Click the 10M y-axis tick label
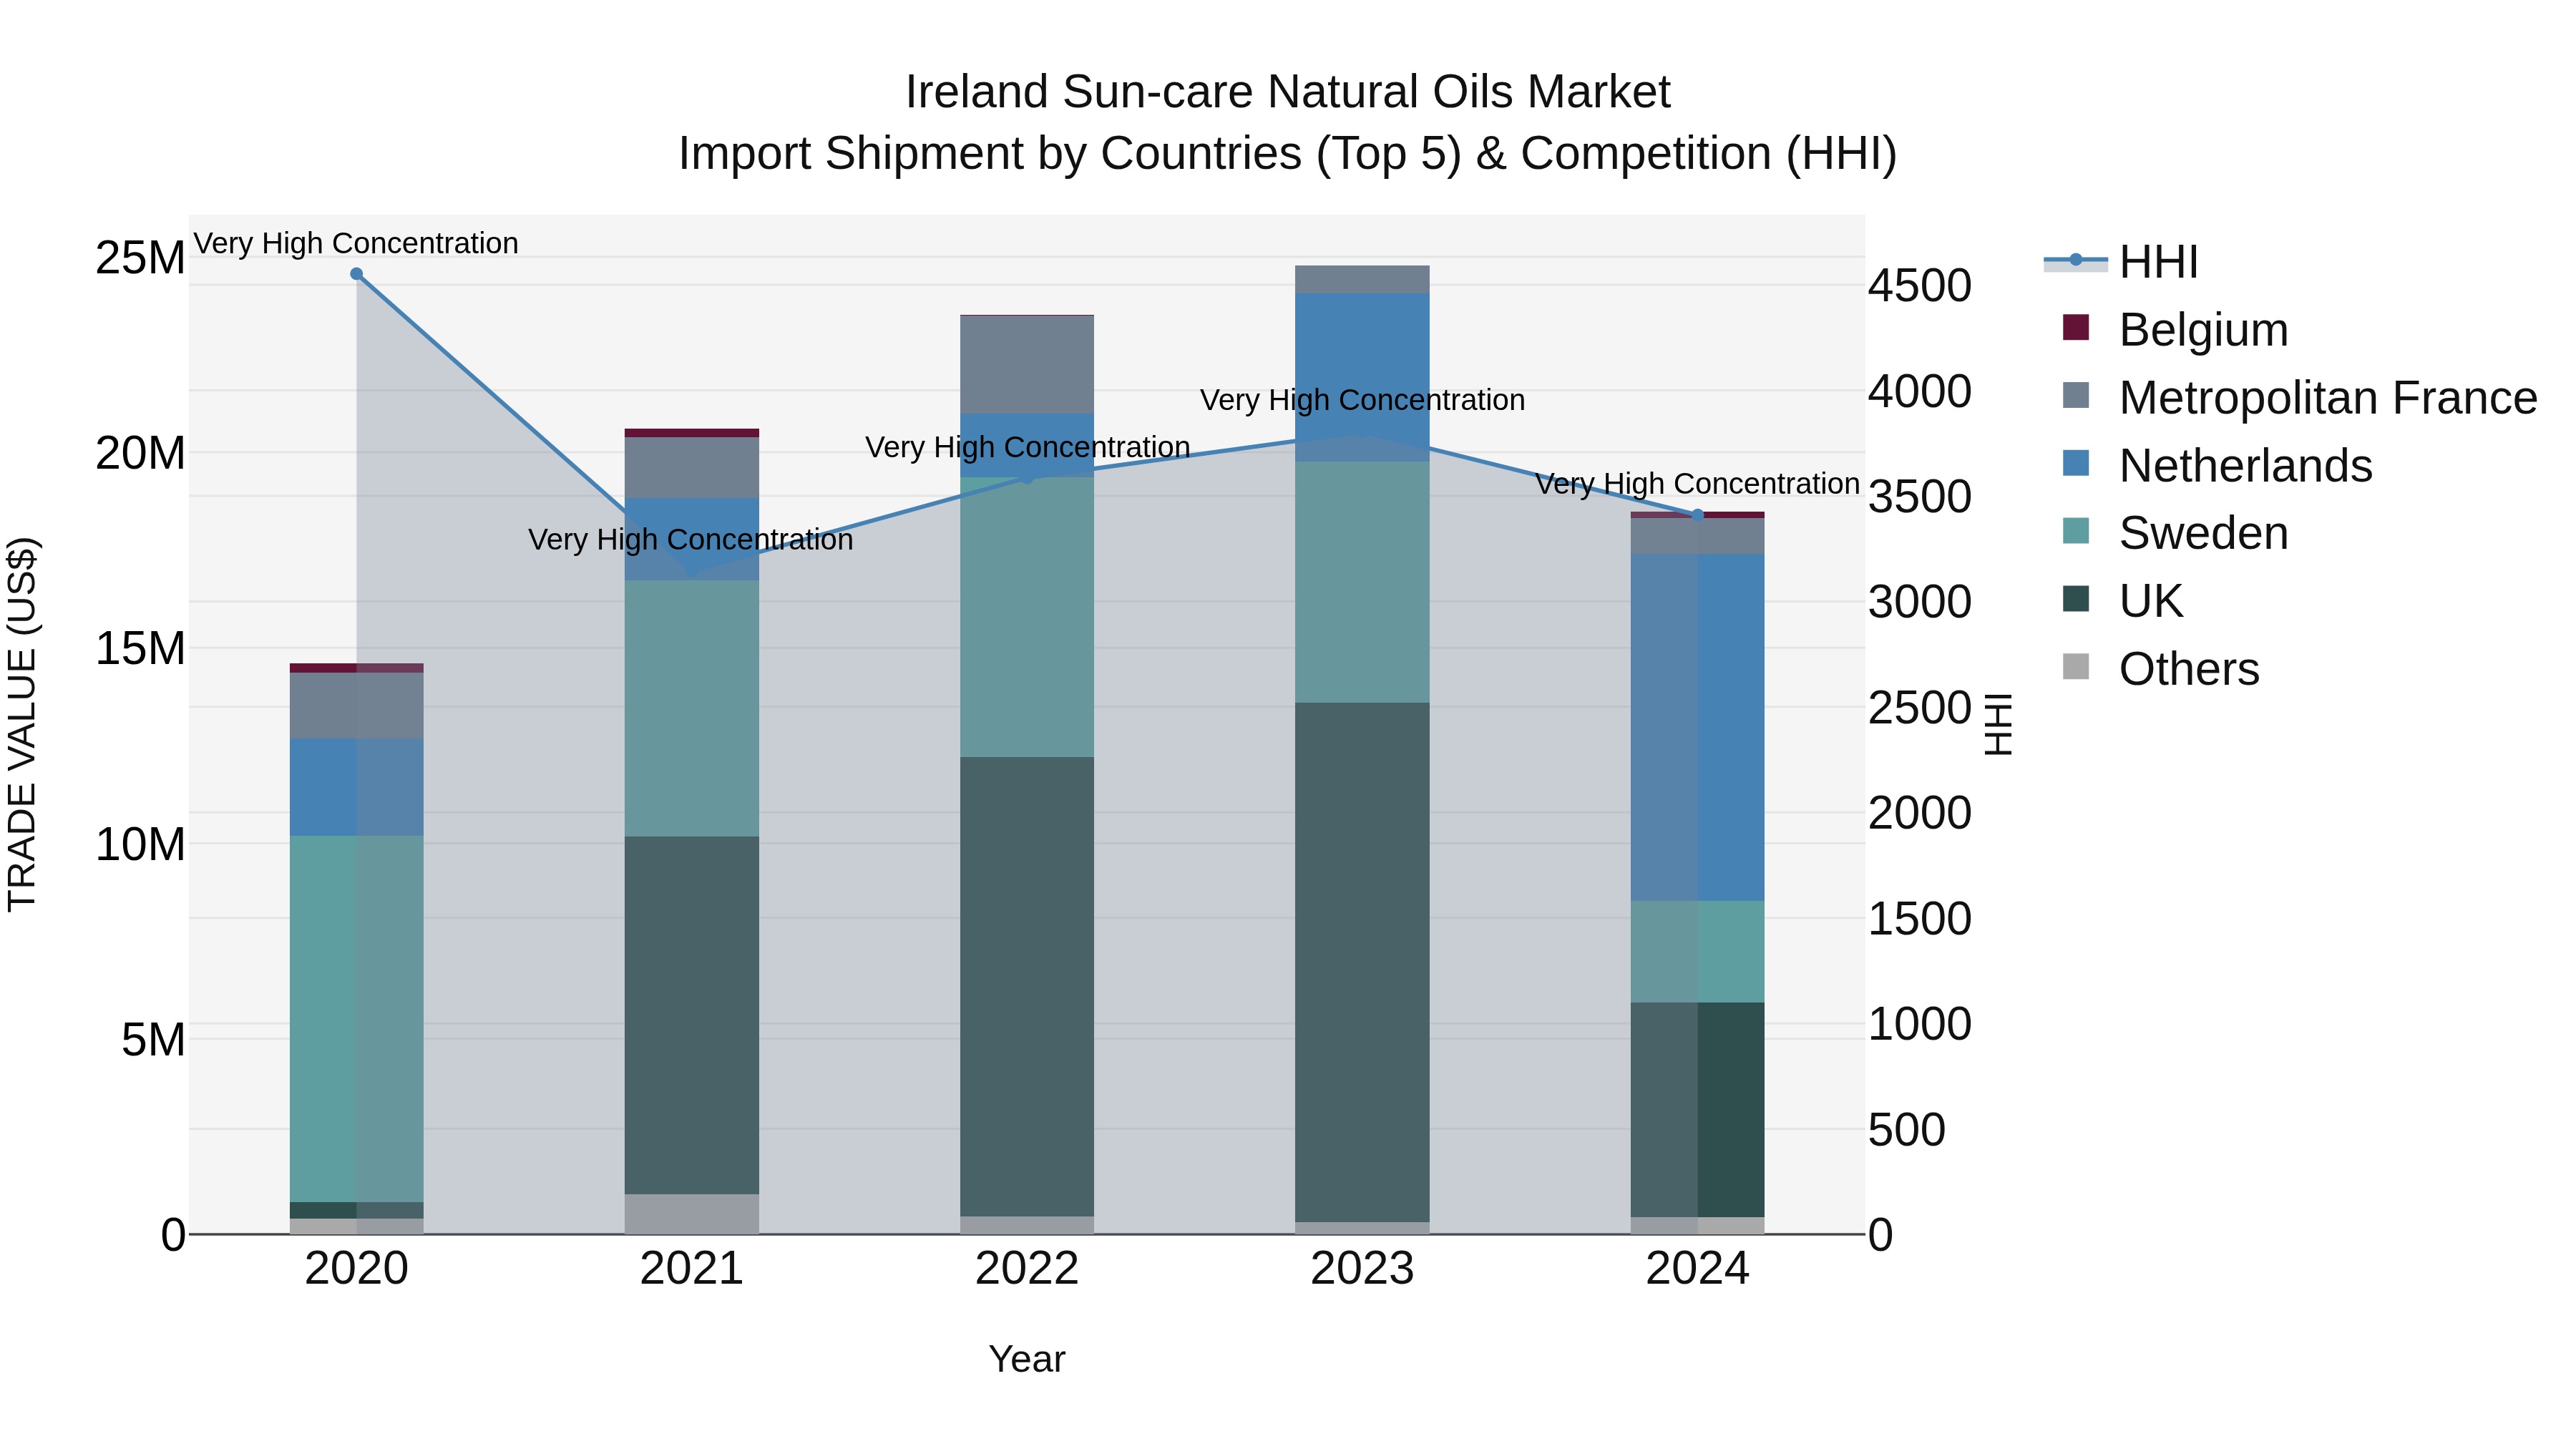This screenshot has height=1449, width=2576. [x=140, y=844]
